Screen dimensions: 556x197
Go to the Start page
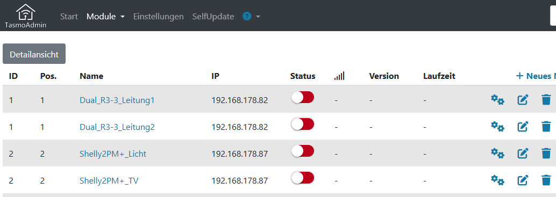tap(69, 17)
